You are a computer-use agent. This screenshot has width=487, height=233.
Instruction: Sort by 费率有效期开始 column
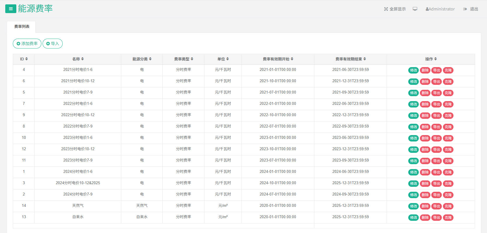(278, 59)
